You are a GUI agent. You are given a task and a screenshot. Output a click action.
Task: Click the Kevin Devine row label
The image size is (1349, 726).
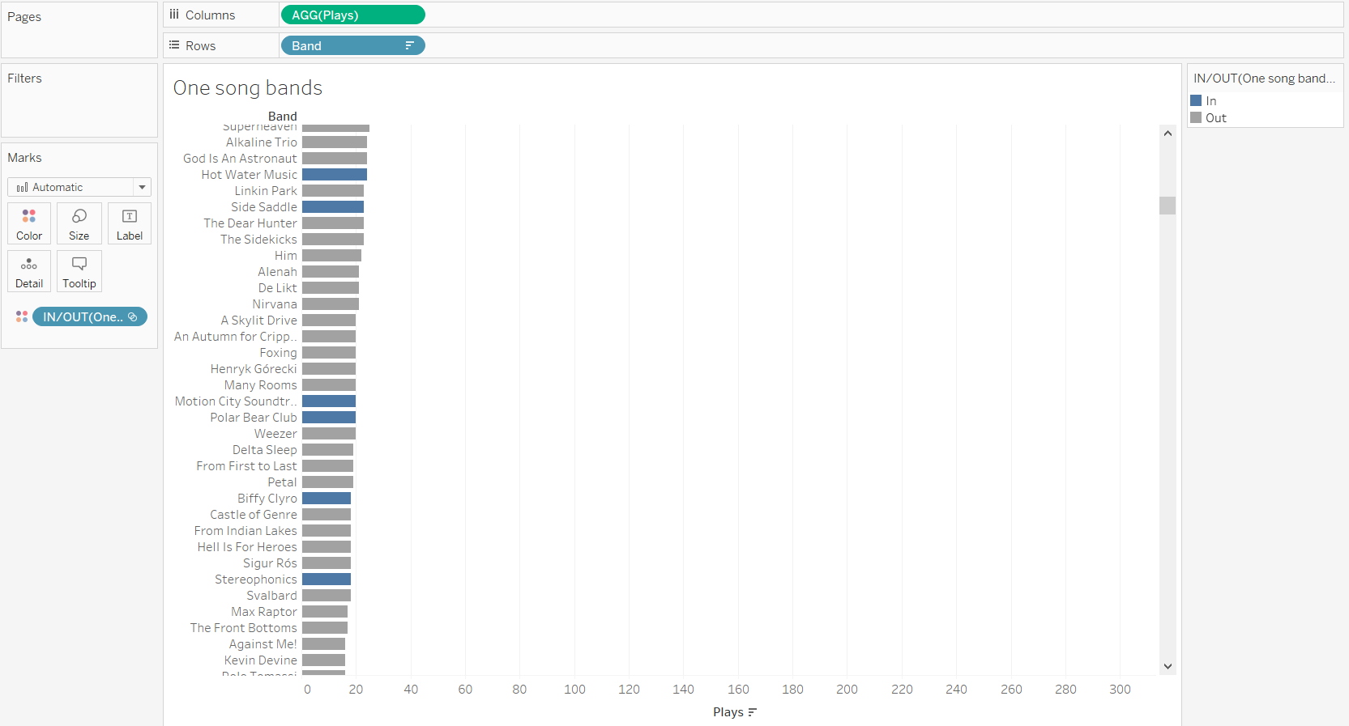tap(261, 660)
